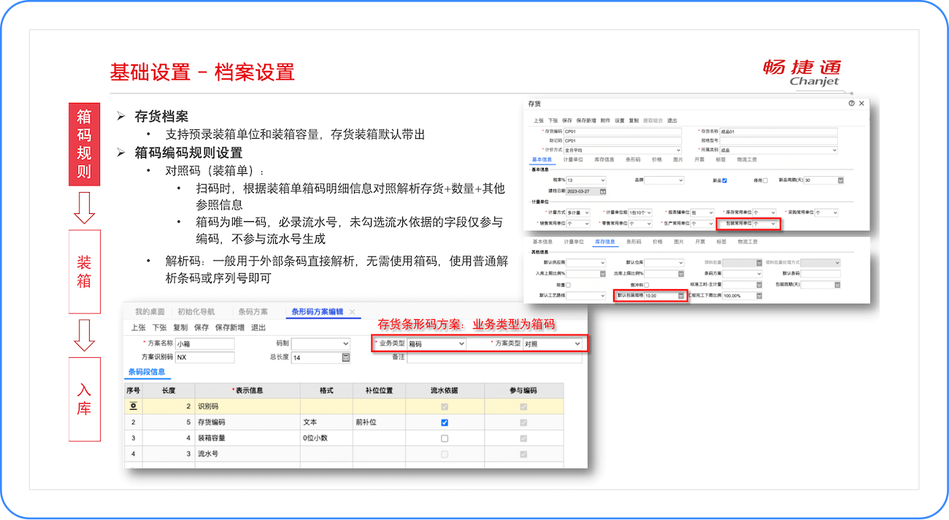The image size is (949, 520).
Task: Enable the 新品 checkbox
Action: click(x=723, y=180)
